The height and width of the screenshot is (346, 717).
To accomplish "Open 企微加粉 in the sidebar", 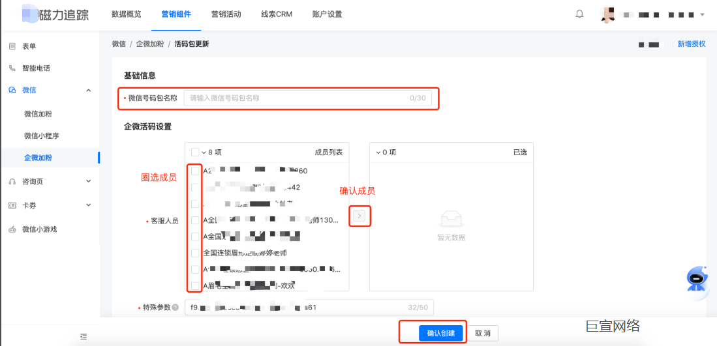I will pos(38,158).
